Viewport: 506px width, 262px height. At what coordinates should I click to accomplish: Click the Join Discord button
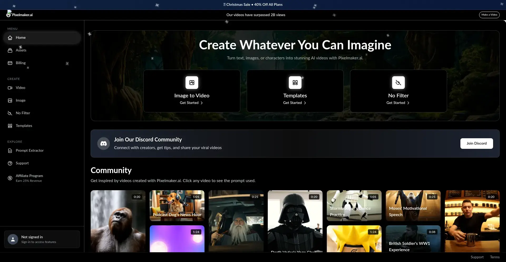click(x=476, y=143)
